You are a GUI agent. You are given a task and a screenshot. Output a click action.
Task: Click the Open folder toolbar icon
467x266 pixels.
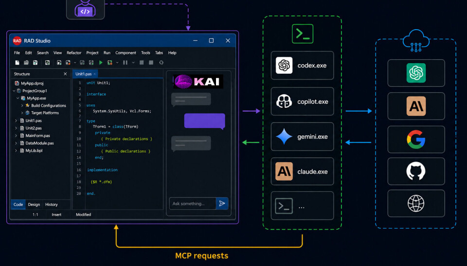tap(26, 63)
